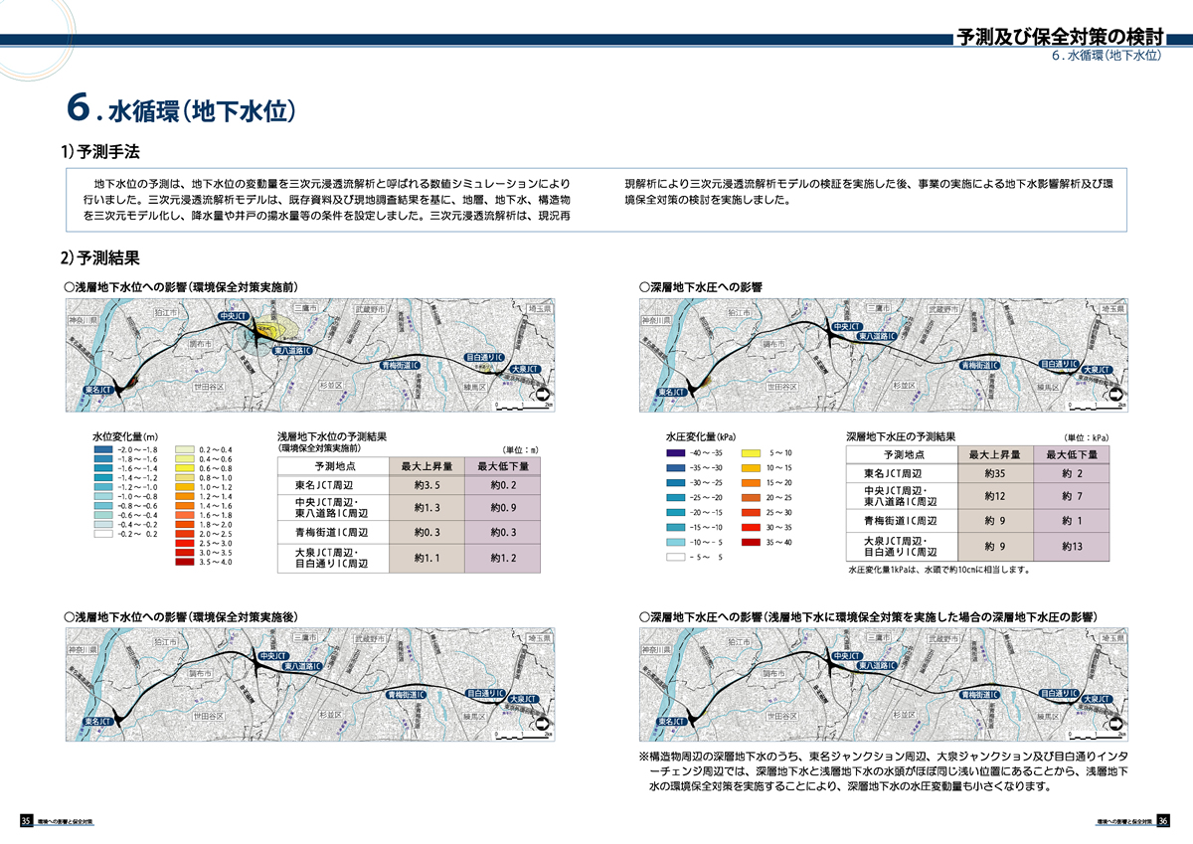Select the 2)予測結果 section heading
Viewport: 1193px width, 844px height.
coord(100,258)
